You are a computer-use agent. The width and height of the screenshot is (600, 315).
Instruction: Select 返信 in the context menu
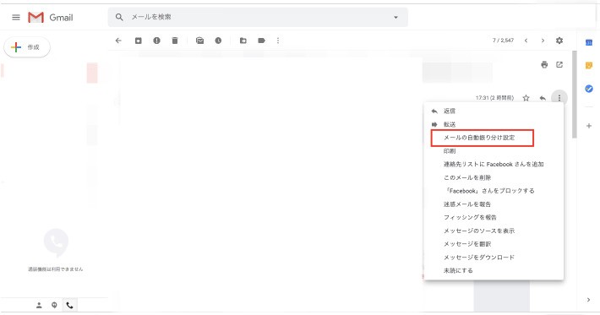coord(494,111)
